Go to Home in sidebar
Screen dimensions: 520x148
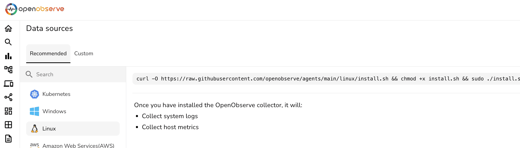pyautogui.click(x=8, y=29)
